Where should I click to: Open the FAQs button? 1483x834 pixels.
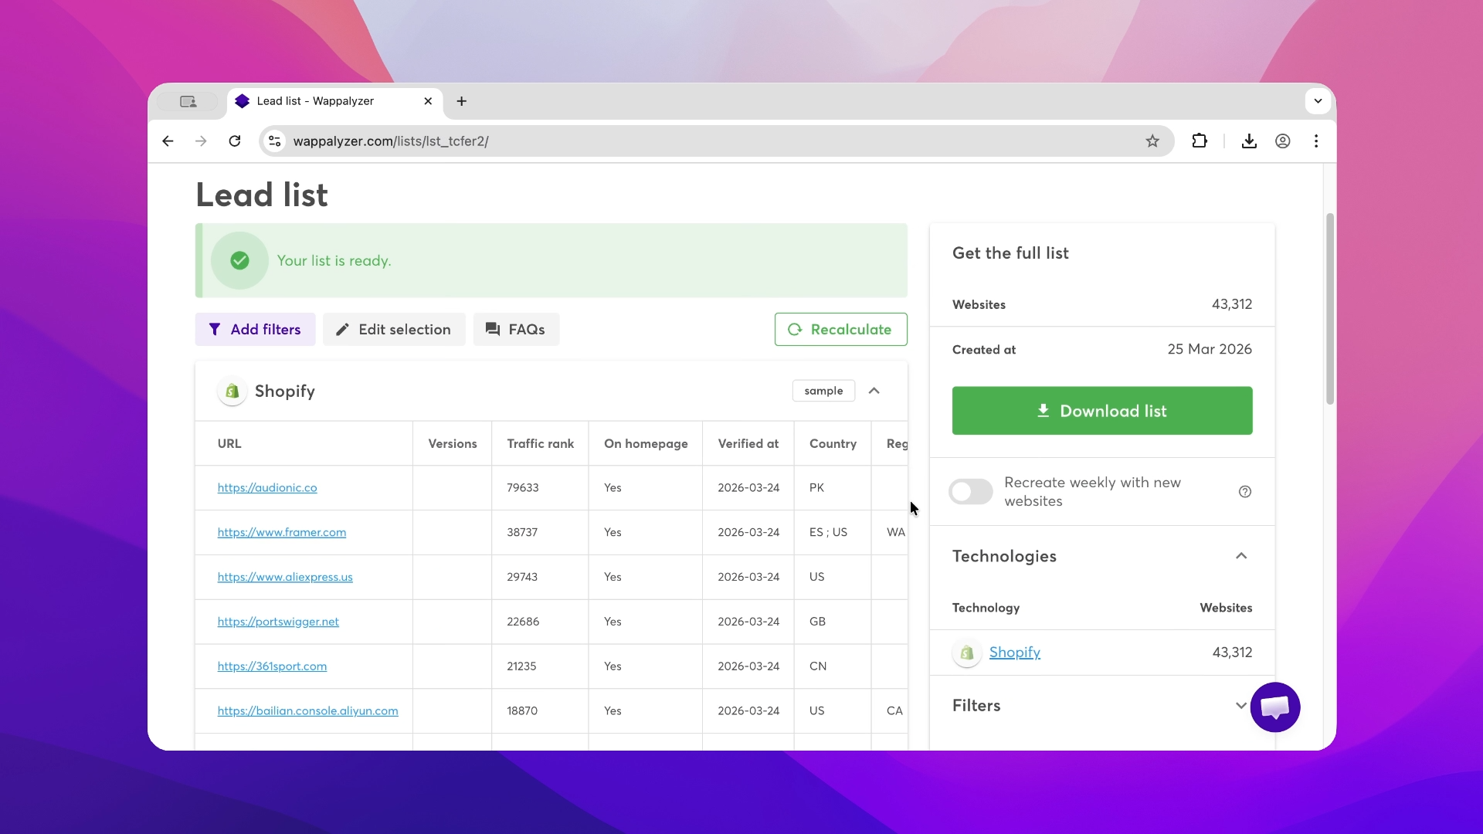click(x=516, y=330)
